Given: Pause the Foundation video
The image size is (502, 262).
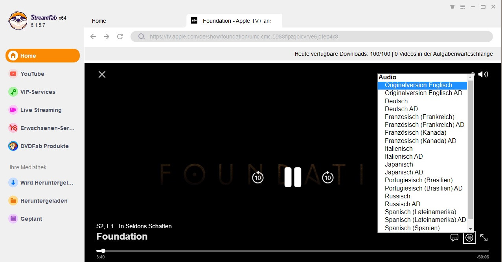Looking at the screenshot, I should coord(293,177).
